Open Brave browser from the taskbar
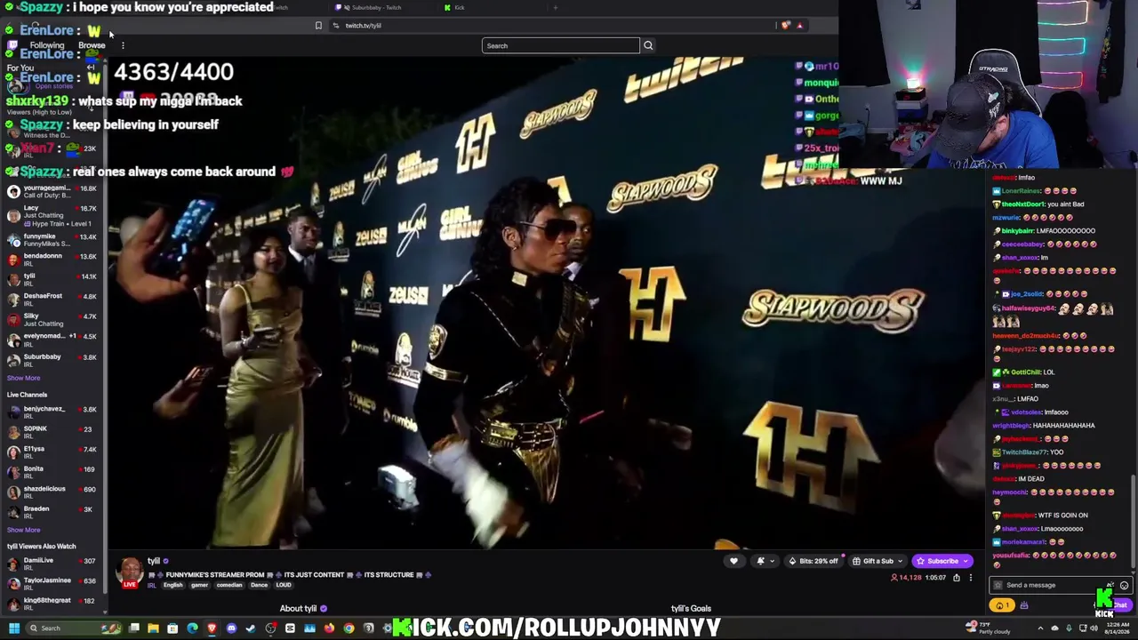The width and height of the screenshot is (1138, 640). [212, 628]
